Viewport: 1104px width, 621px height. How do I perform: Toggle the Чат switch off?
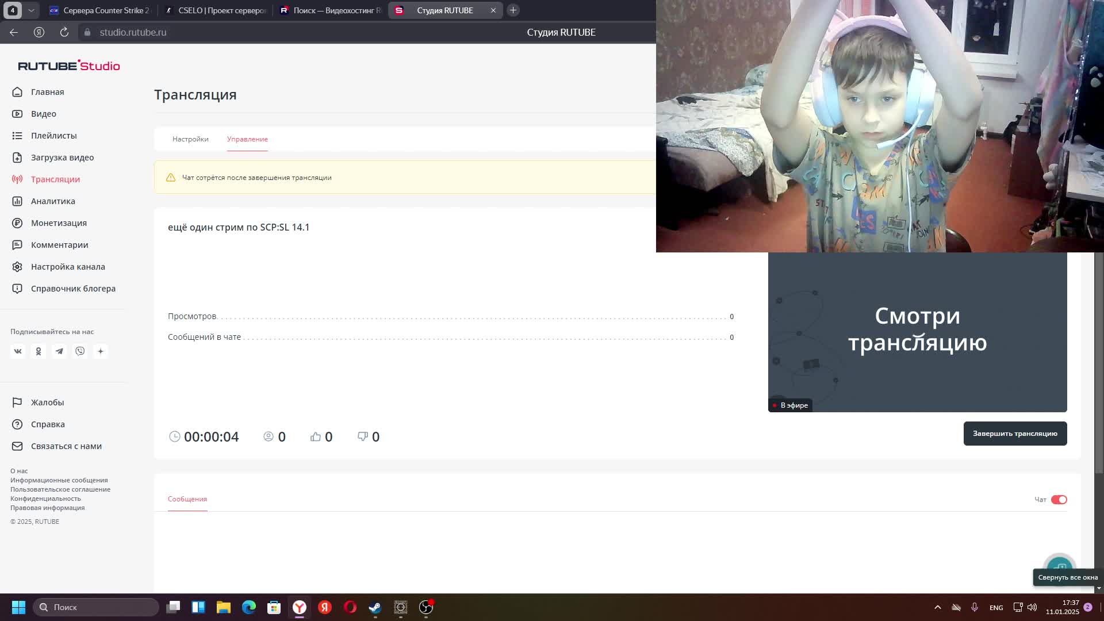1059,500
